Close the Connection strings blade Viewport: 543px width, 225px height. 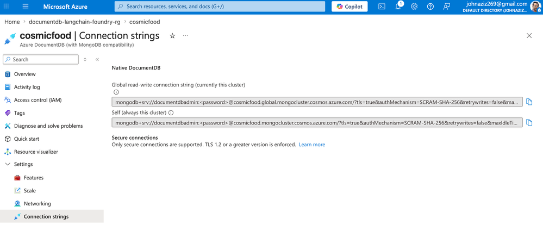529,36
